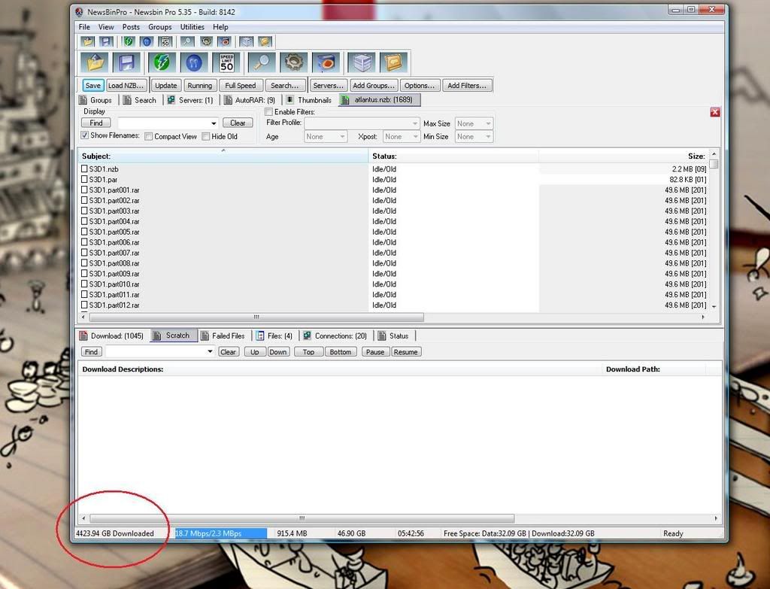This screenshot has height=589, width=770.
Task: Open the Max Size dropdown
Action: pos(488,123)
